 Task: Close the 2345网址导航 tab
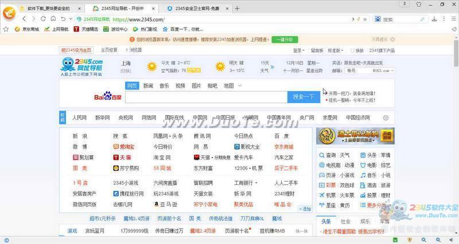click(x=153, y=9)
